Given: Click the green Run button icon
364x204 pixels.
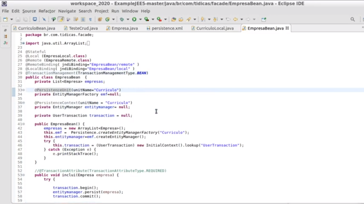Looking at the screenshot, I should (134, 19).
